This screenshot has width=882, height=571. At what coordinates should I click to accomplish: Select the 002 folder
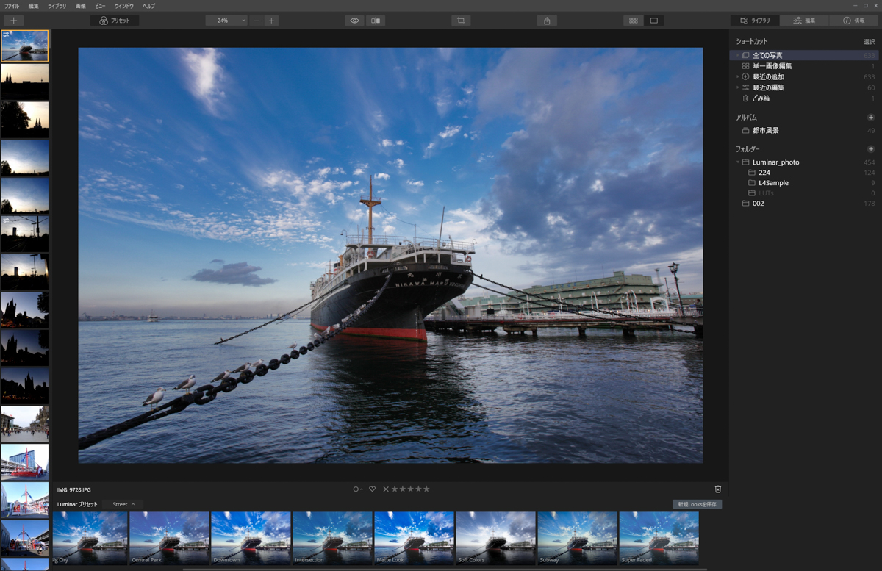pyautogui.click(x=805, y=204)
